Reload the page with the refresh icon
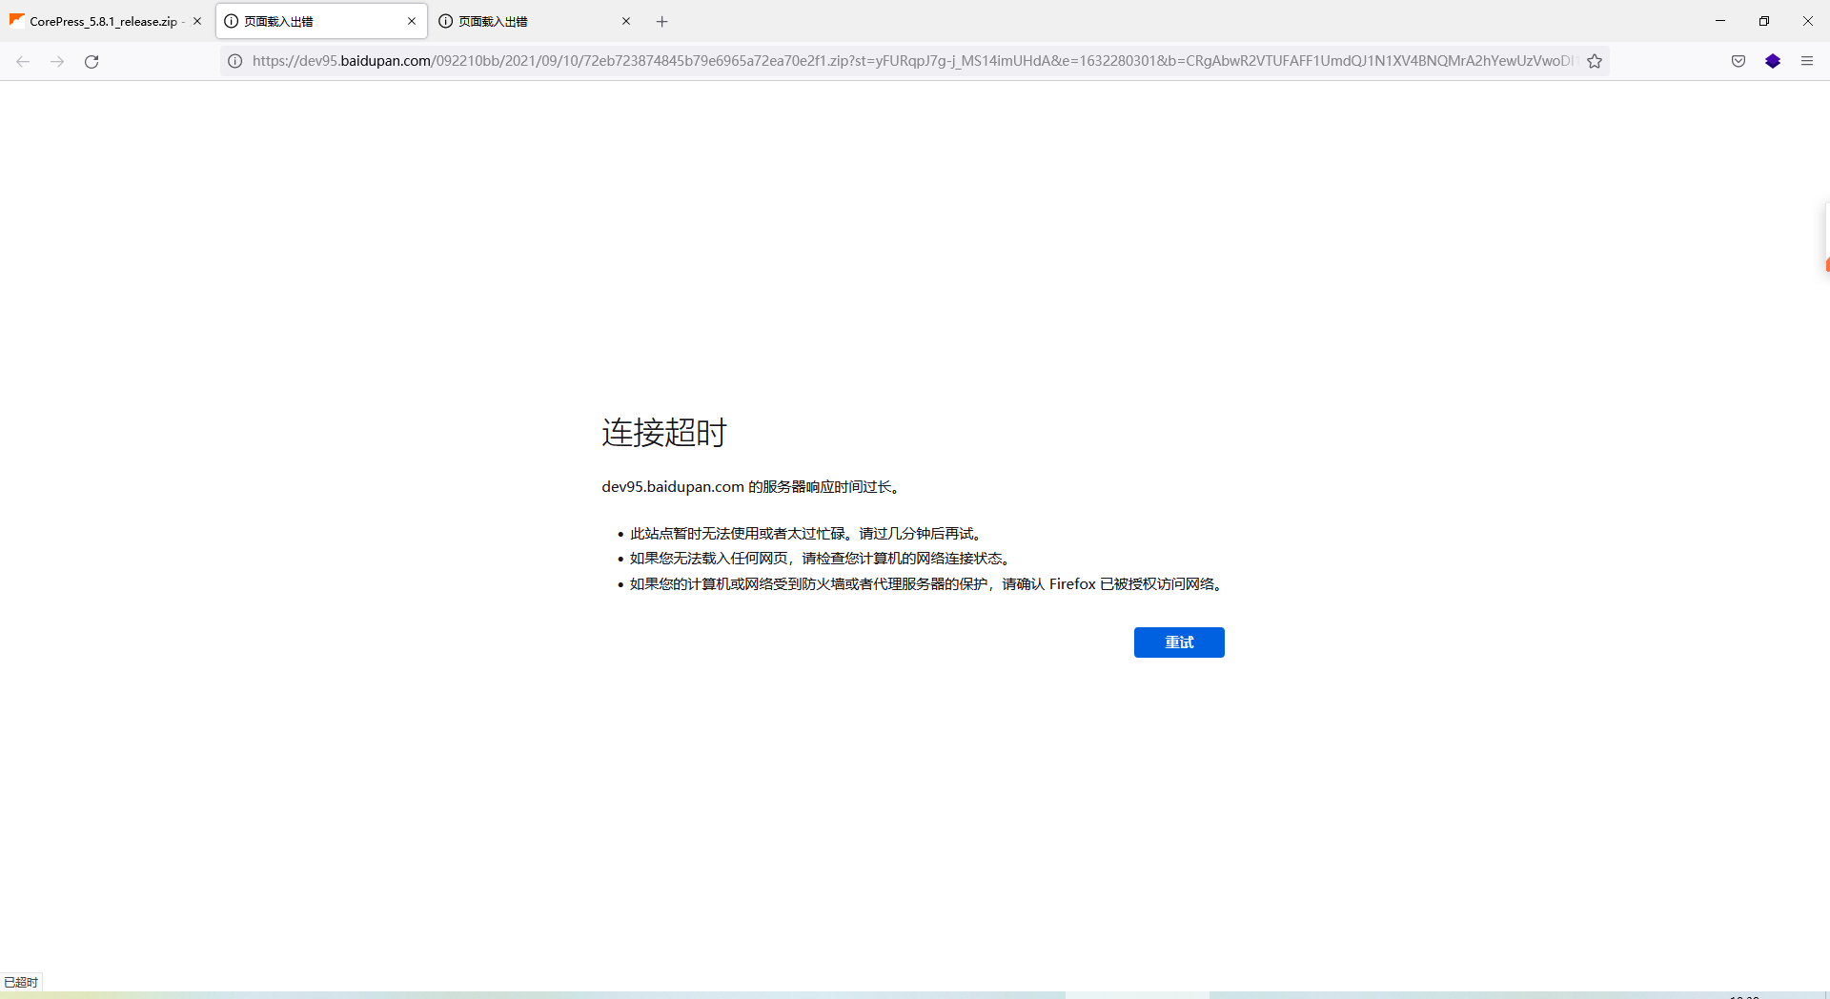Screen dimensions: 1830x999 point(91,61)
